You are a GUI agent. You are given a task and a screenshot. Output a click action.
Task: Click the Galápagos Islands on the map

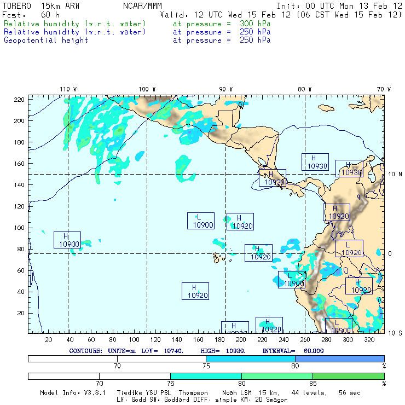[219, 256]
